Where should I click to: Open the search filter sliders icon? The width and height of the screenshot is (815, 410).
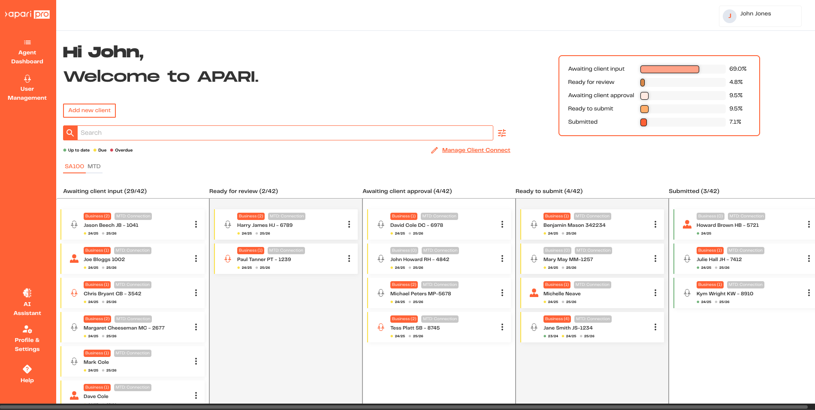502,133
